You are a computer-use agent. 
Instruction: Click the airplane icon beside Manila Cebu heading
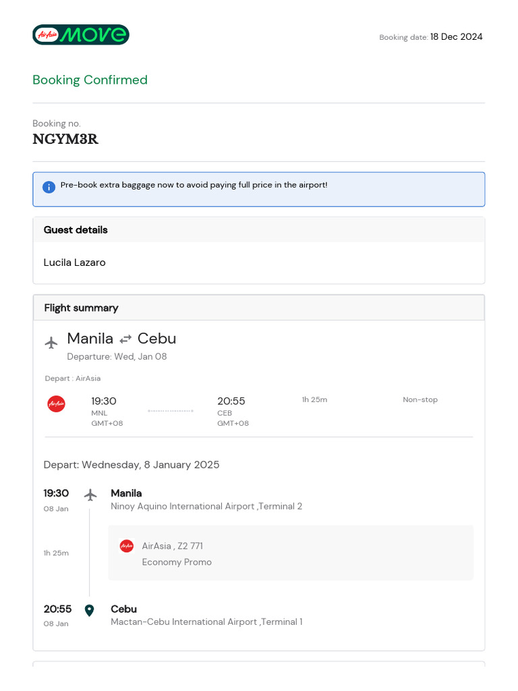click(51, 343)
